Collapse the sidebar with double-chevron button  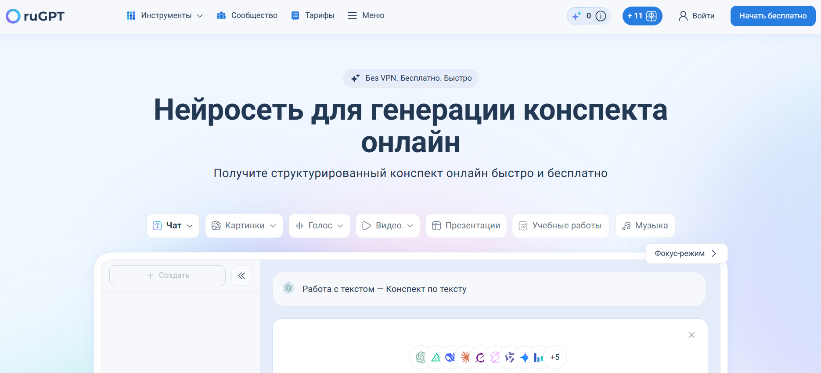pos(241,276)
